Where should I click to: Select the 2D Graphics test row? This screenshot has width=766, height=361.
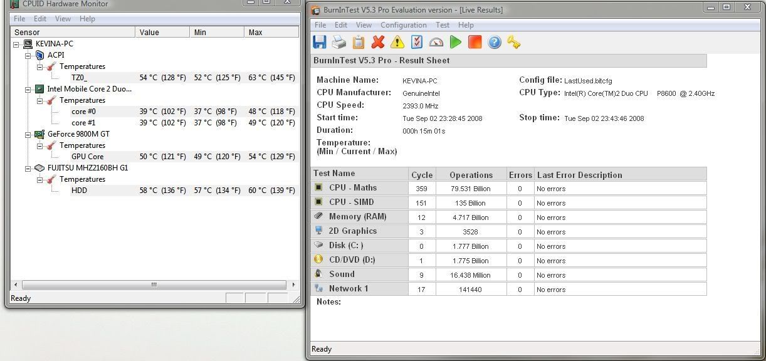[508, 231]
